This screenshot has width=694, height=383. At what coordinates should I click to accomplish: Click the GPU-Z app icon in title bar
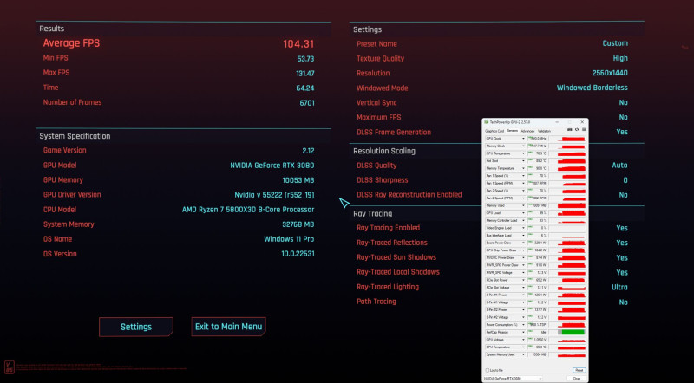tap(487, 122)
